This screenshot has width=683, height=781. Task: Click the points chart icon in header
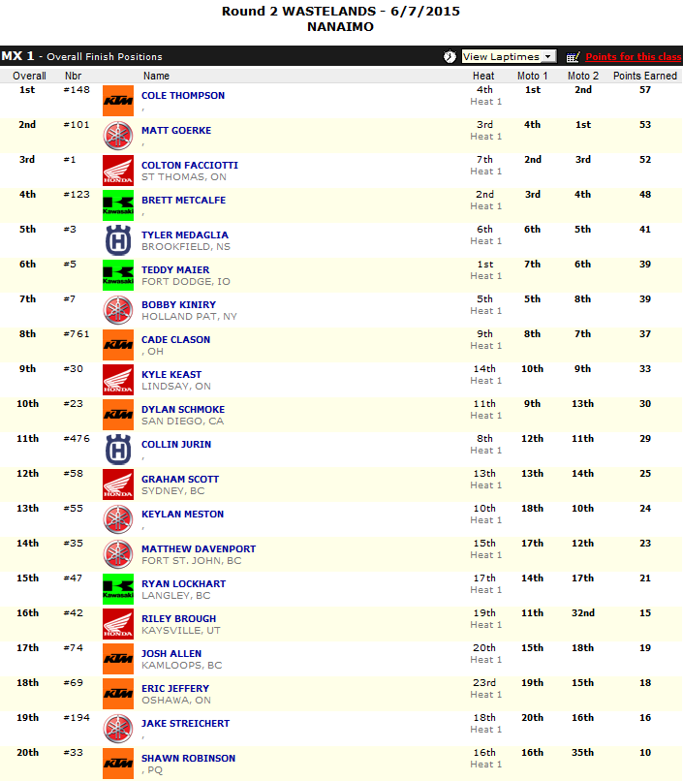(x=573, y=57)
